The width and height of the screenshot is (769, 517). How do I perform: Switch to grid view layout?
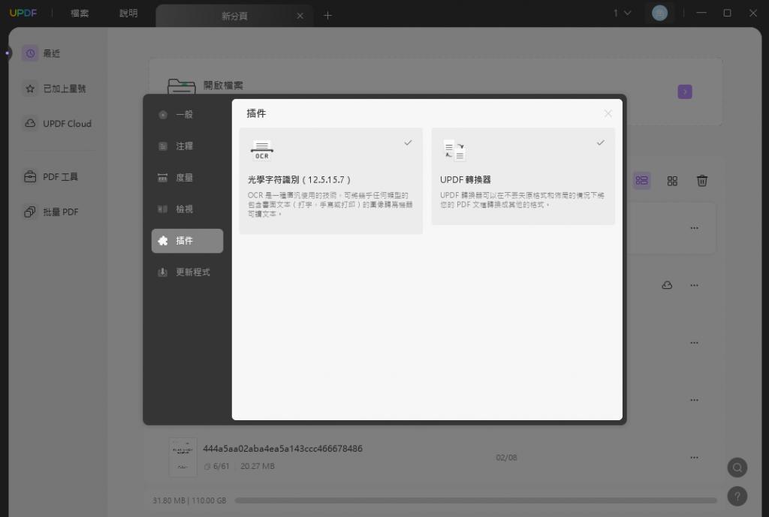click(672, 182)
